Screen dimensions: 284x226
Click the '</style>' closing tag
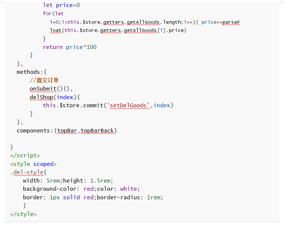pos(23,214)
